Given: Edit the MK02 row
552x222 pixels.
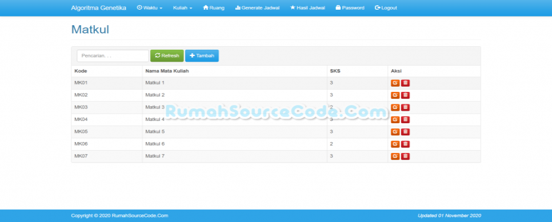Looking at the screenshot, I should coord(395,95).
